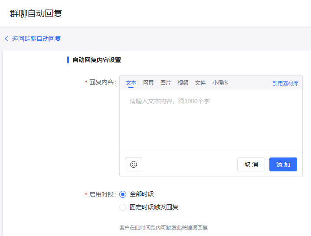Viewport: 311px width, 236px height.
Task: Click the blue 添加 button
Action: [x=283, y=164]
